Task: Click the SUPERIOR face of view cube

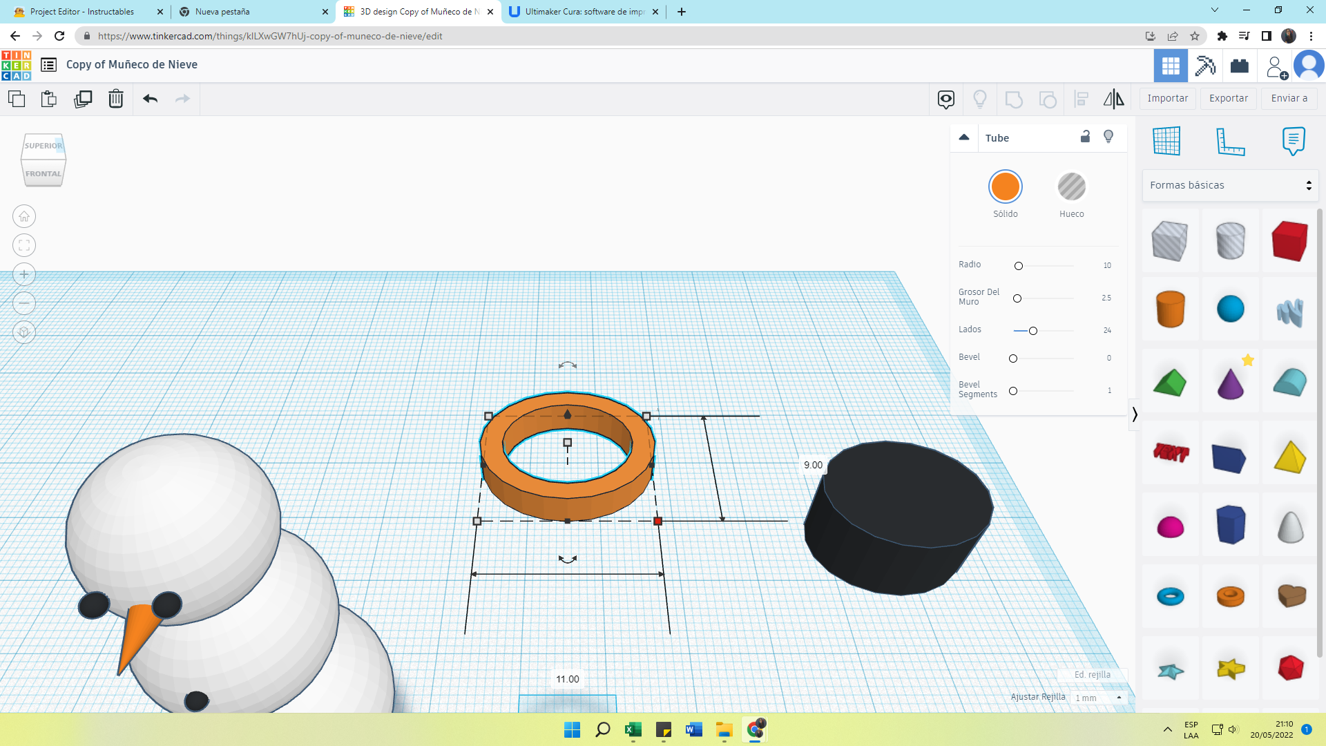Action: coord(43,146)
